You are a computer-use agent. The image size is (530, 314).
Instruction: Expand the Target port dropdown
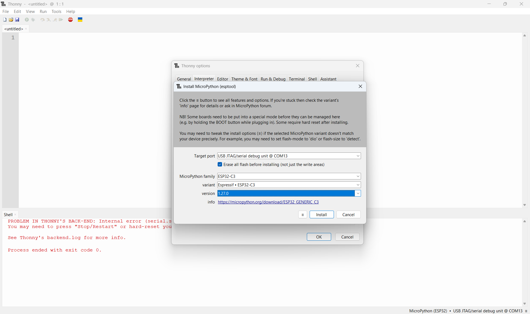pos(358,156)
